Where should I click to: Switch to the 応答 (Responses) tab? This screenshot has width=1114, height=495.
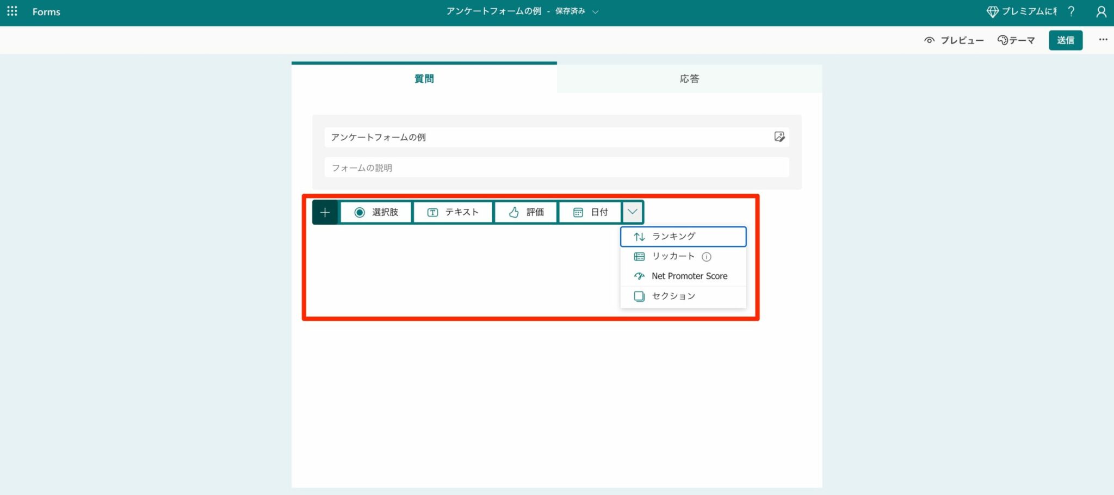click(x=689, y=78)
